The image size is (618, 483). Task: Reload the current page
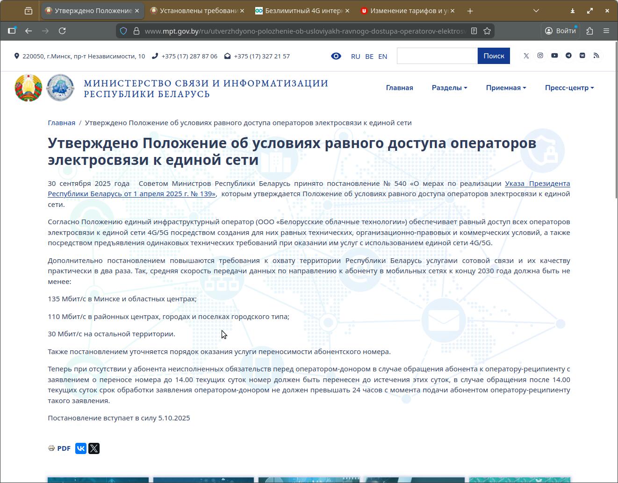tap(62, 31)
